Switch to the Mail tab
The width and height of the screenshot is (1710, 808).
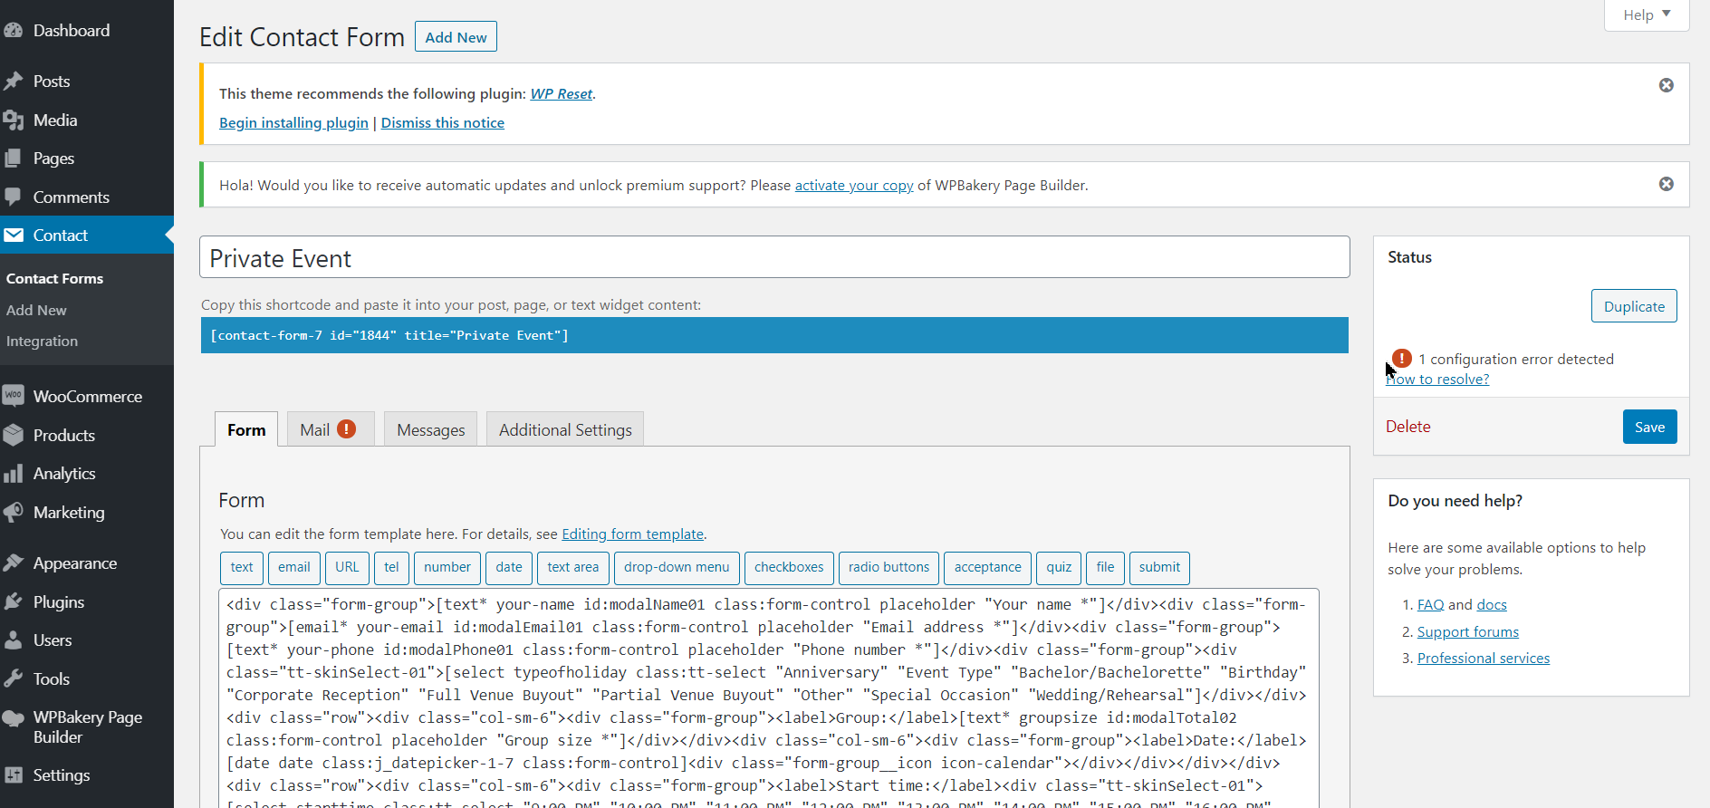coord(328,429)
